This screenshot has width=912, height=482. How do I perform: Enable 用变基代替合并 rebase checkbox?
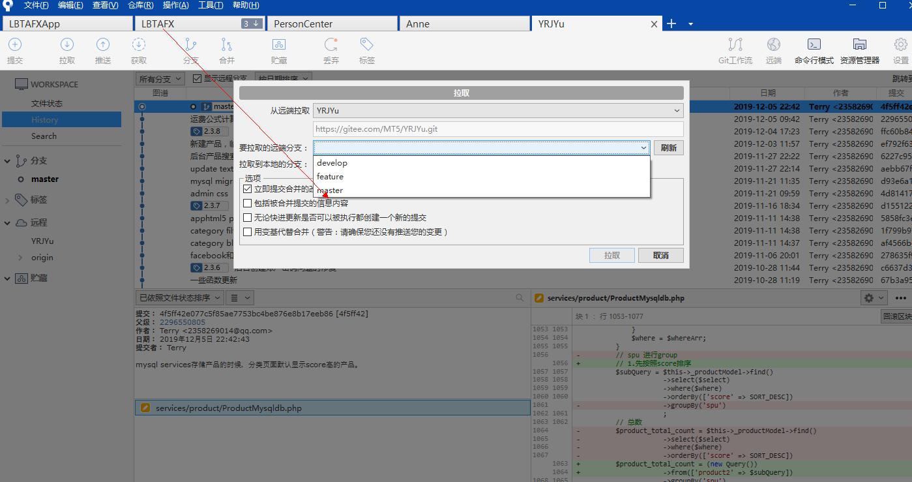[247, 232]
